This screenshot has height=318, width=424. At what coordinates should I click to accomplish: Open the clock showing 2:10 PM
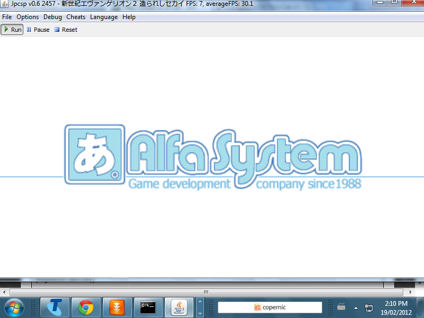pyautogui.click(x=396, y=308)
